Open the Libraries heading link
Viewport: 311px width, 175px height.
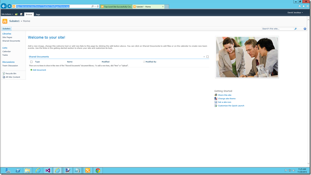7,34
